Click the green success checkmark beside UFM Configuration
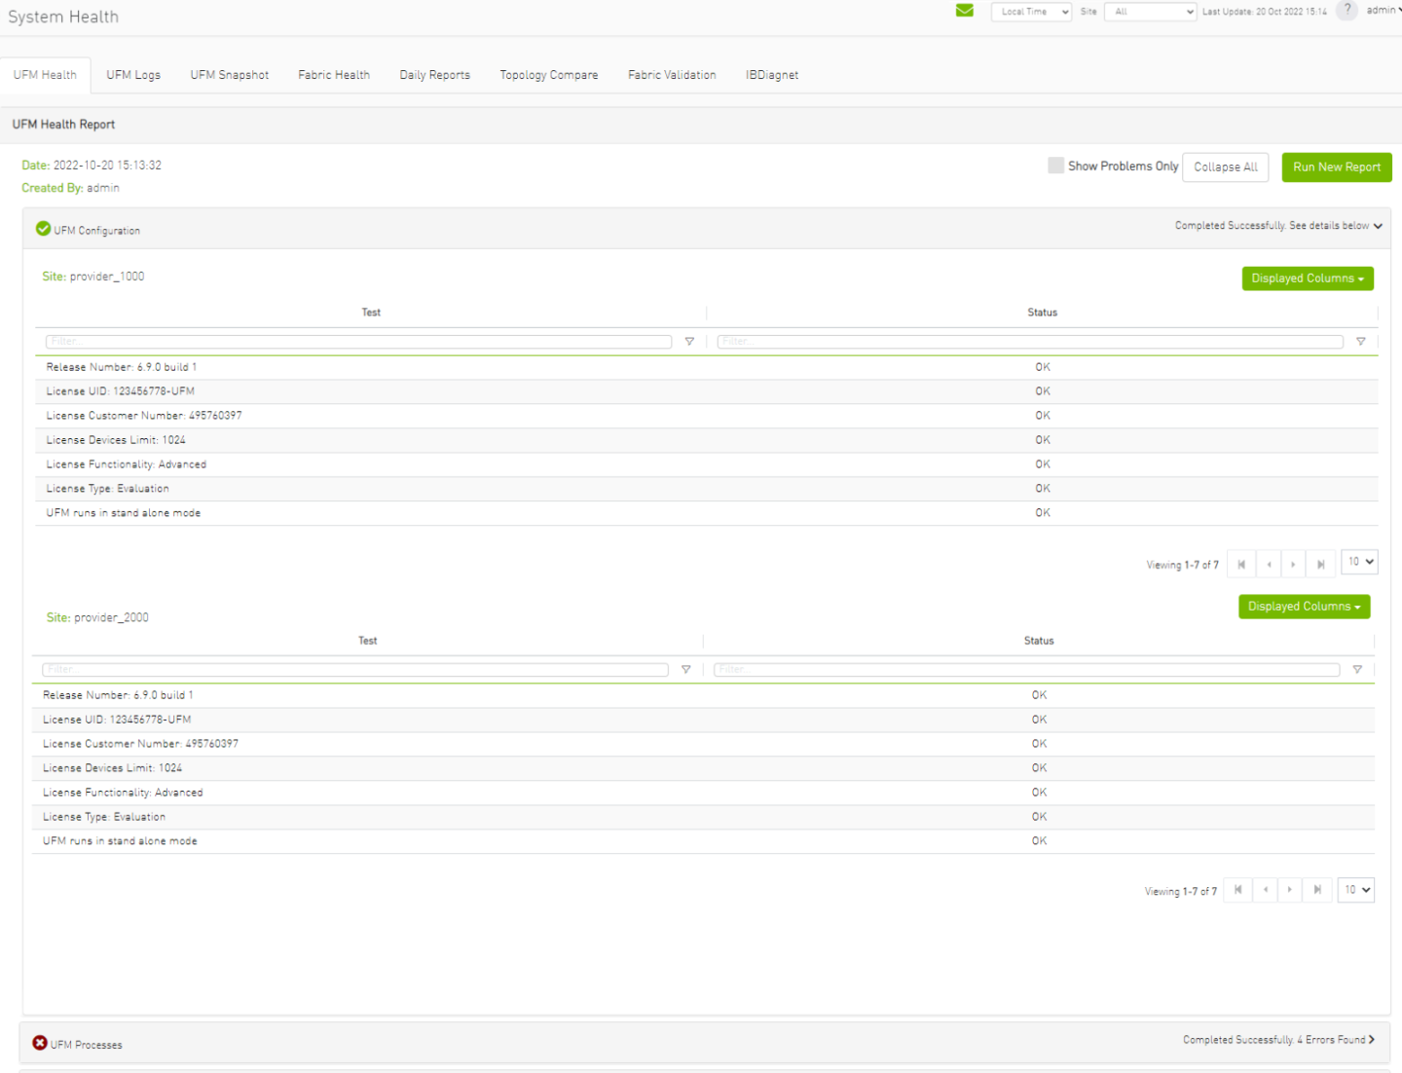Viewport: 1402px width, 1073px height. (x=43, y=228)
